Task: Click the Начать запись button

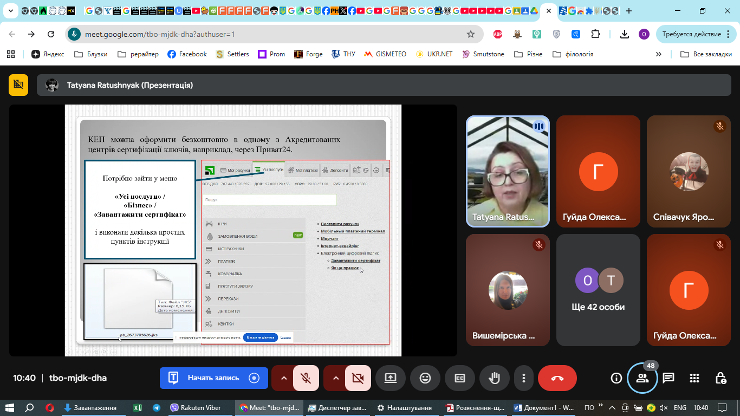Action: (x=213, y=378)
